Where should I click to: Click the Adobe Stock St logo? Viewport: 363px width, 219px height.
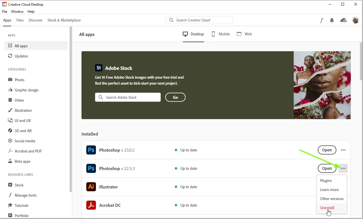coord(99,68)
